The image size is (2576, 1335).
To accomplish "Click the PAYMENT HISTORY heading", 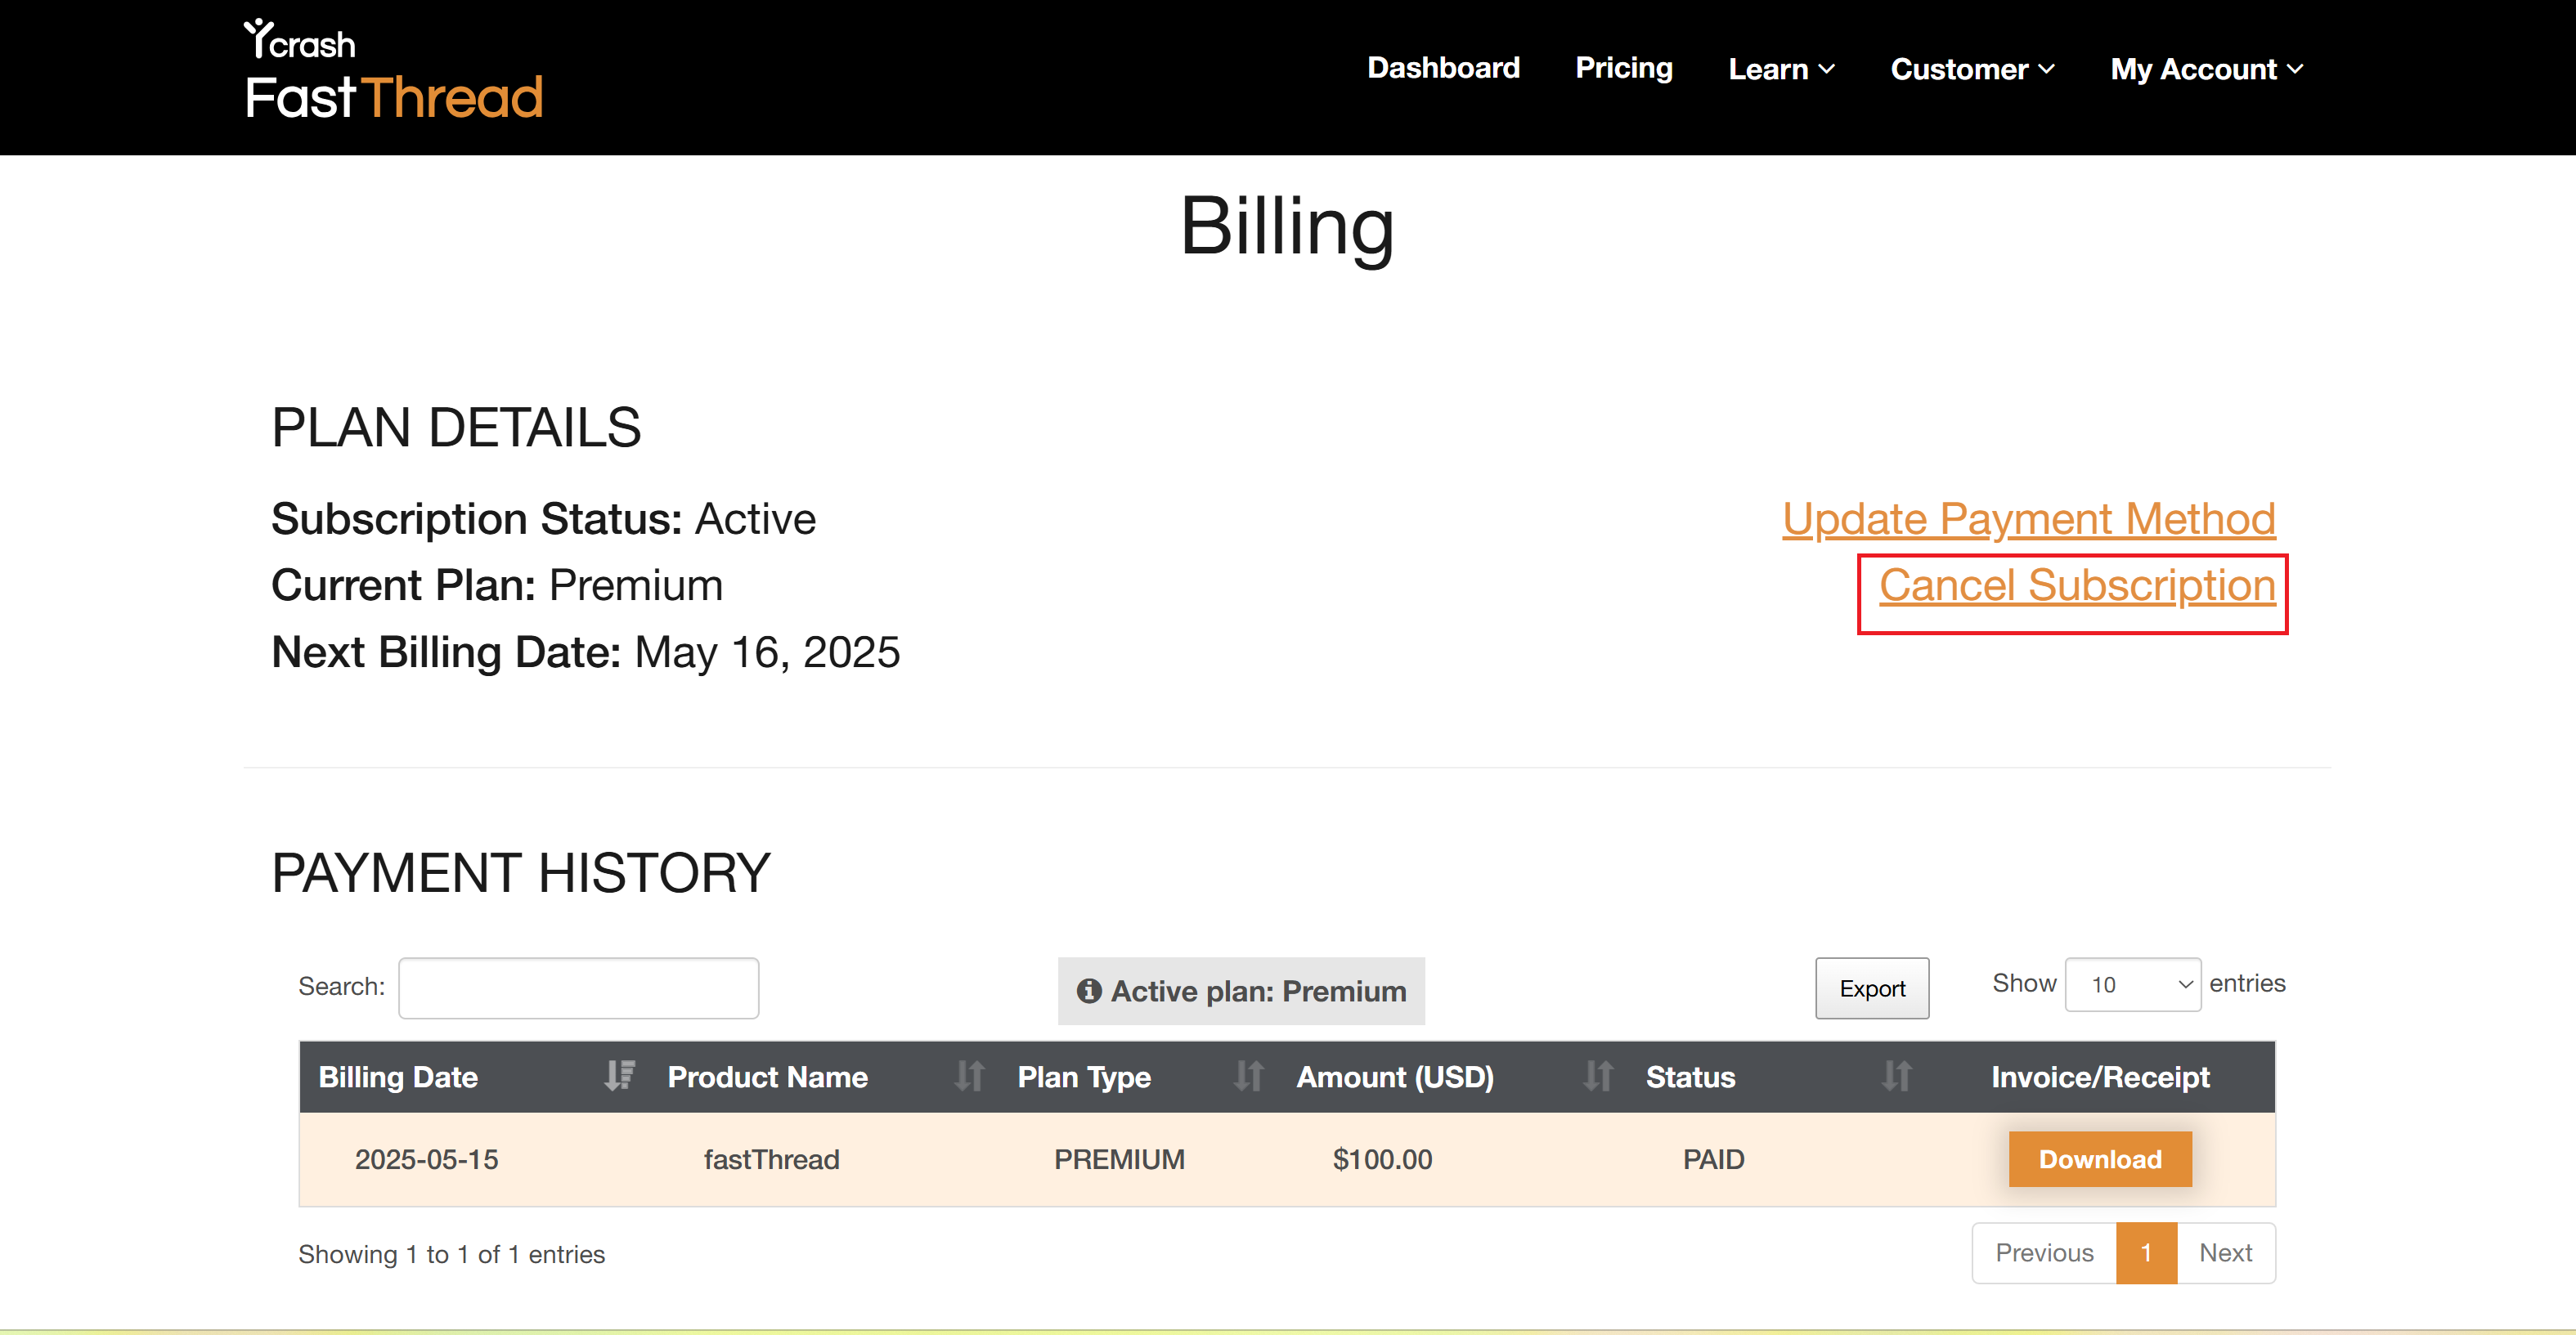I will click(x=521, y=873).
